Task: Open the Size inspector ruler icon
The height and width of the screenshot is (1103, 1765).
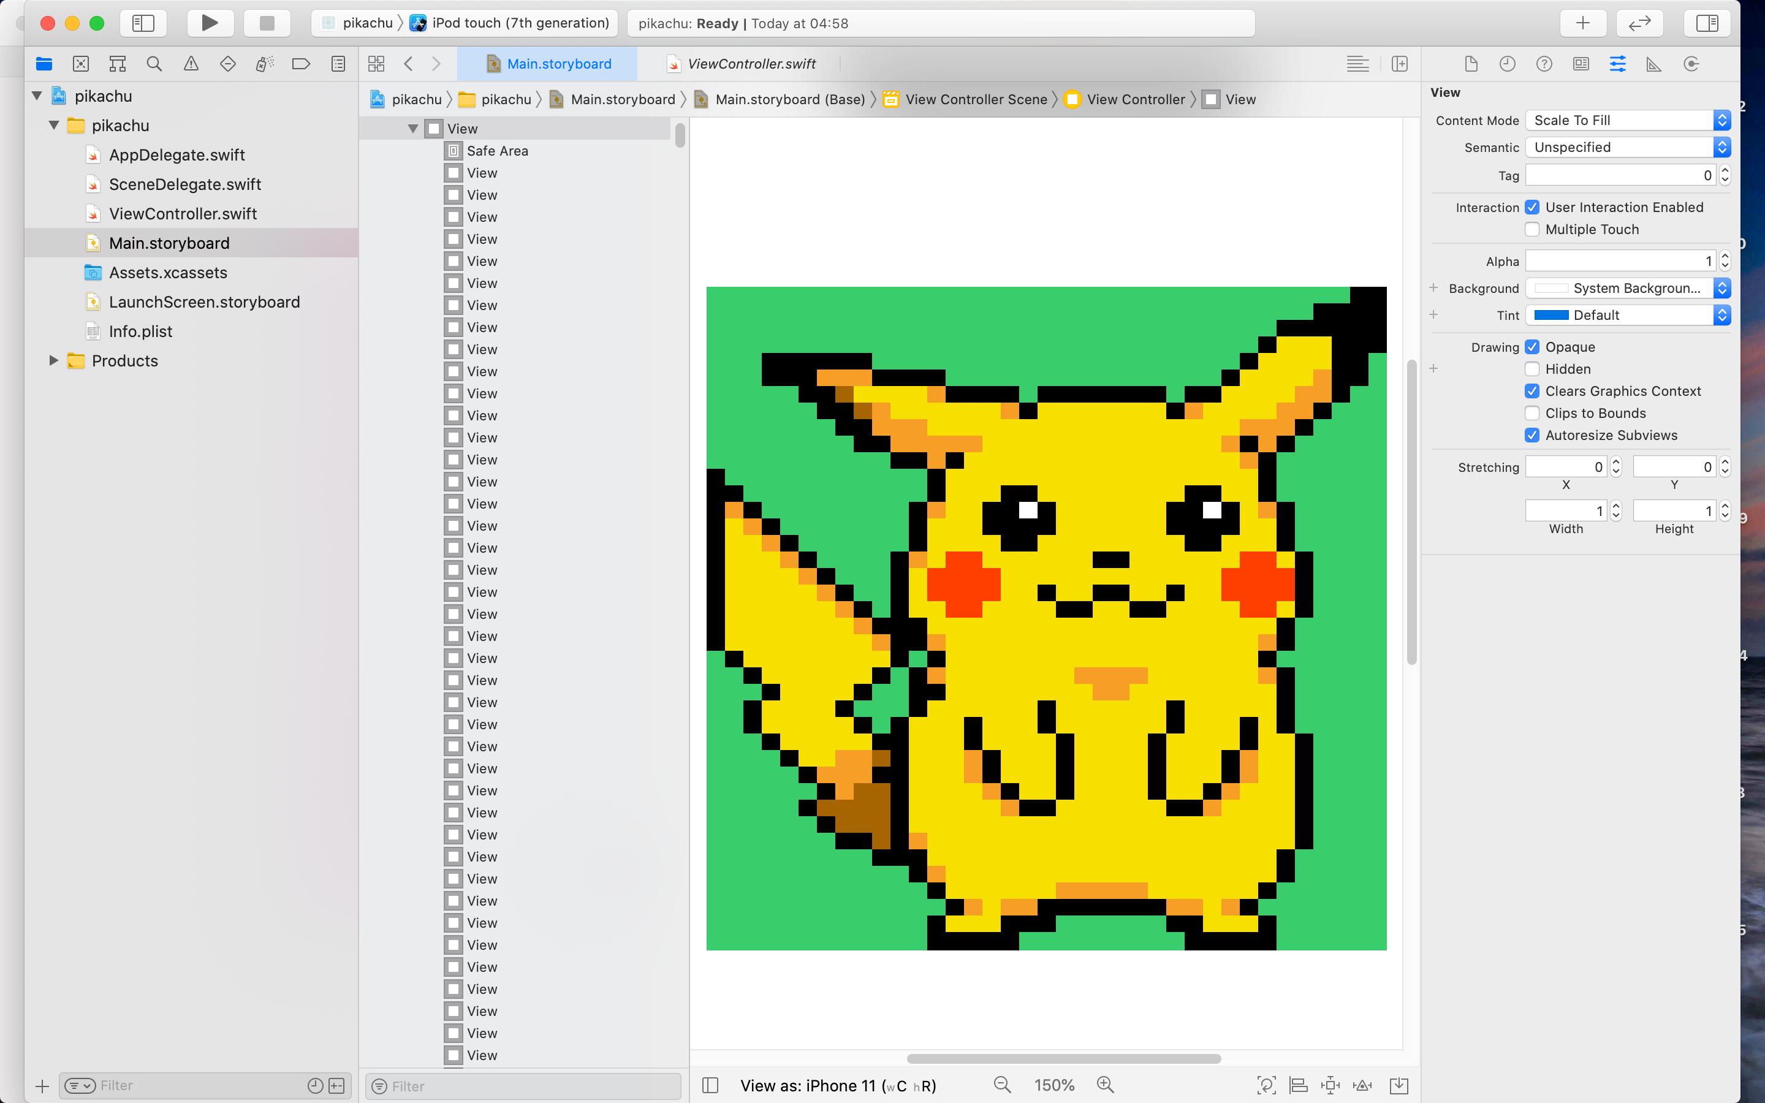Action: click(x=1653, y=64)
